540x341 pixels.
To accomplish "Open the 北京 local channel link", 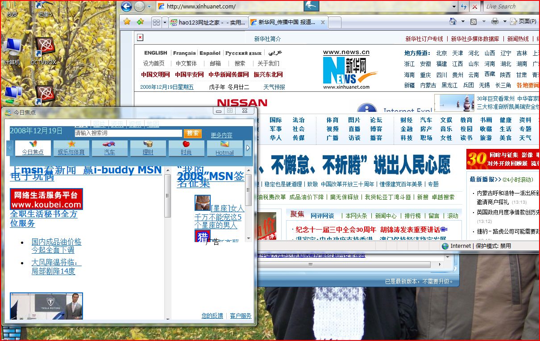I will [x=441, y=53].
